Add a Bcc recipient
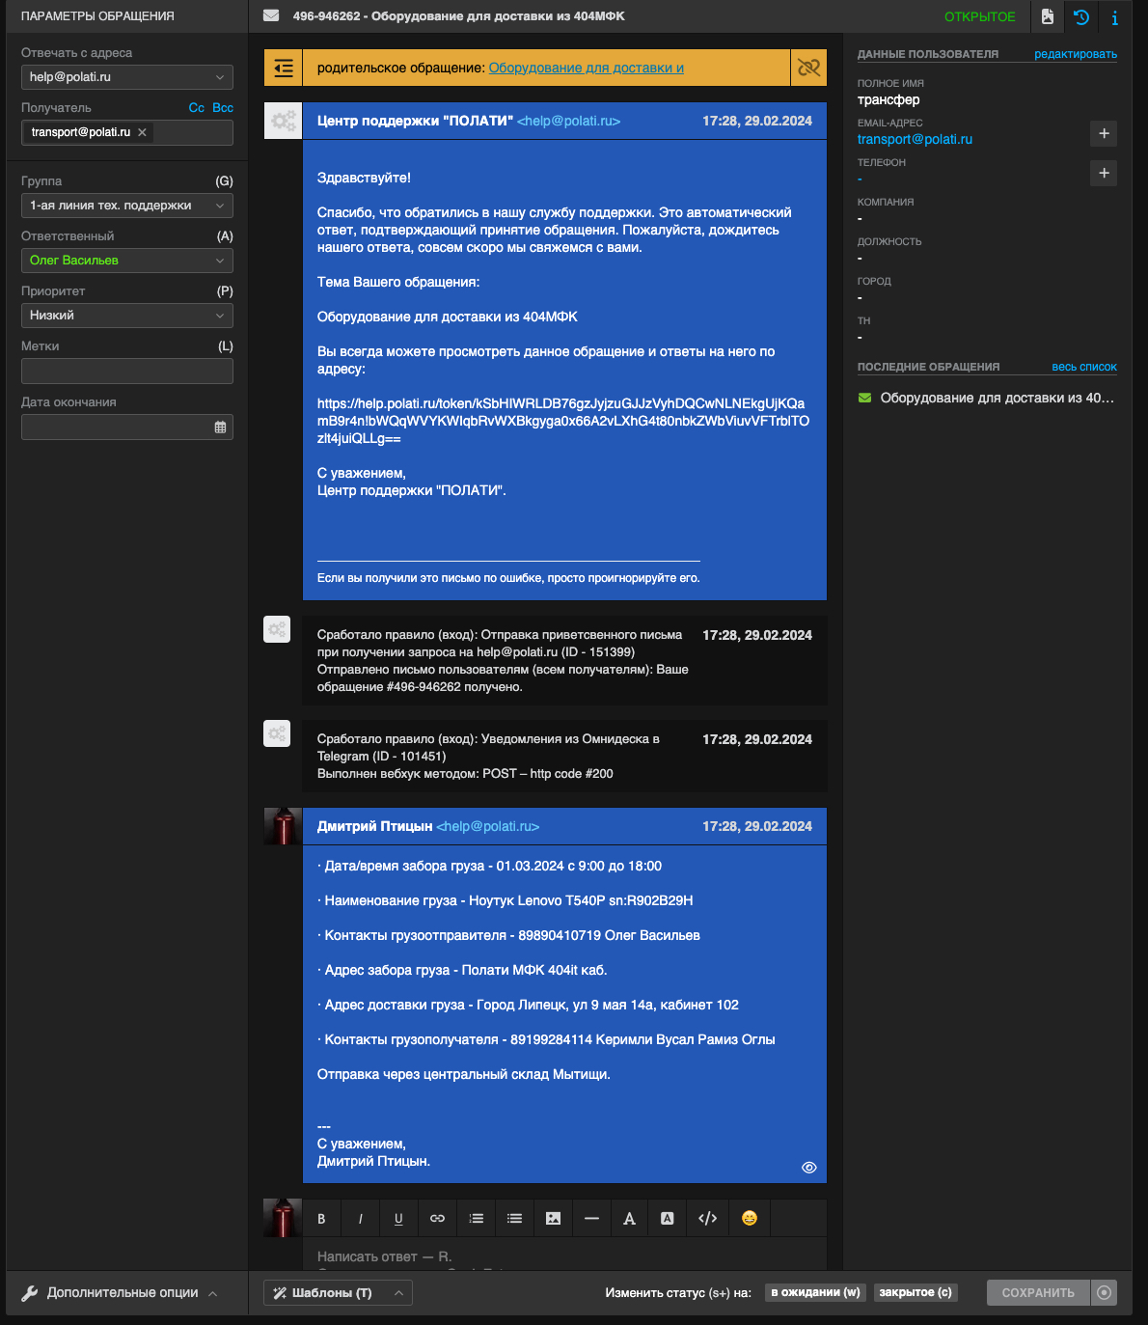 tap(223, 108)
